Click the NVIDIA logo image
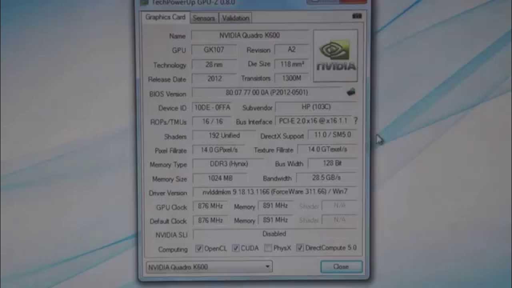 (336, 56)
